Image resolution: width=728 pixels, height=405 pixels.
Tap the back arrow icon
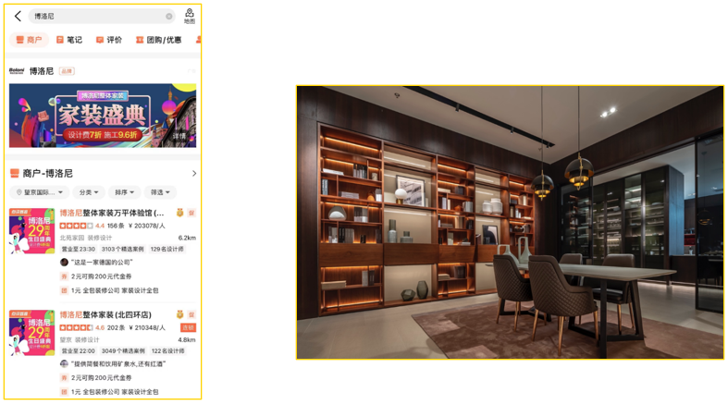tap(18, 17)
